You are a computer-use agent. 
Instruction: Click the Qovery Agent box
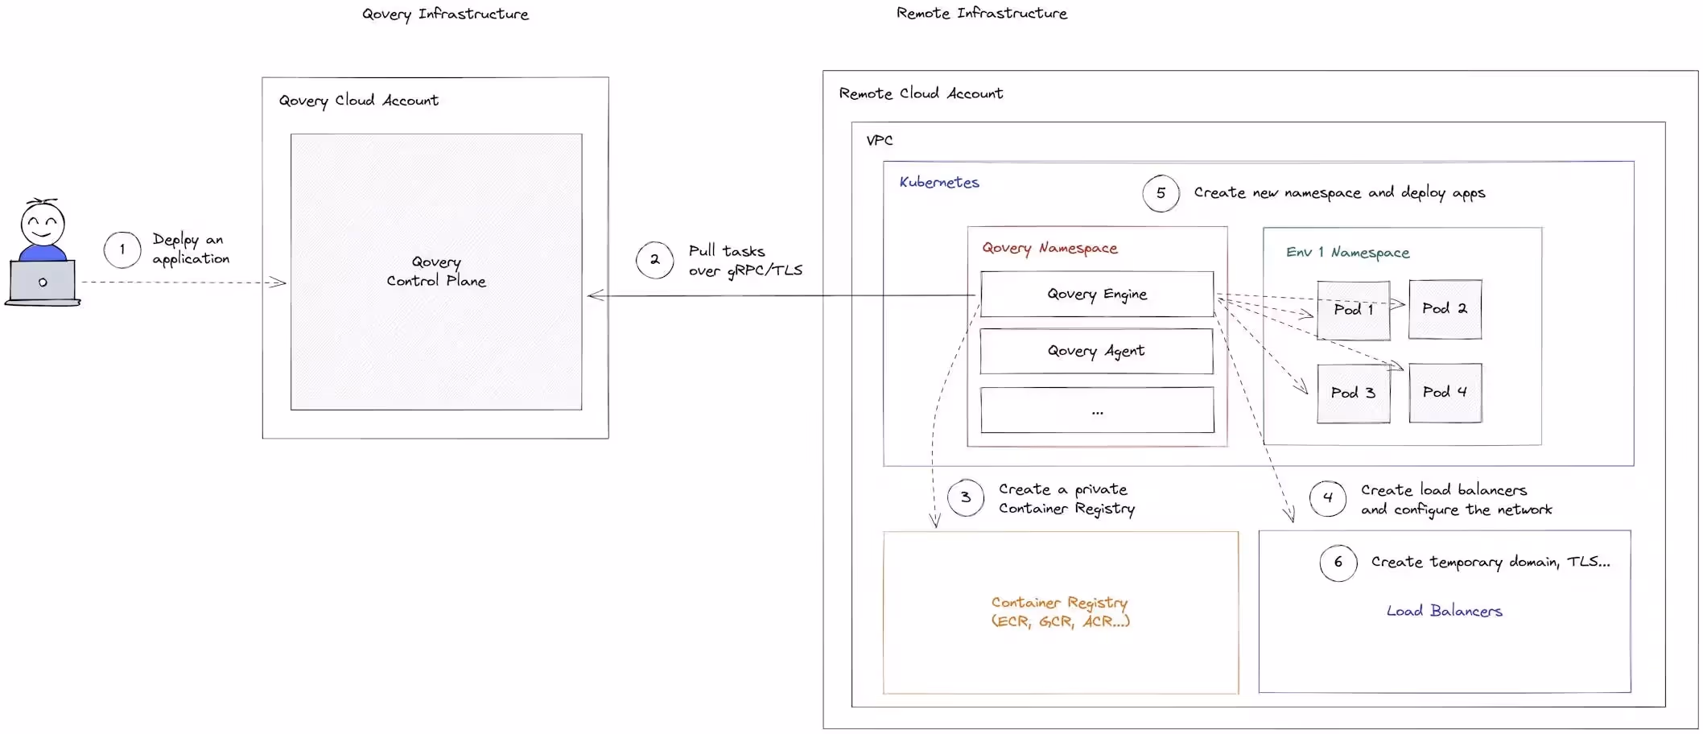1096,351
